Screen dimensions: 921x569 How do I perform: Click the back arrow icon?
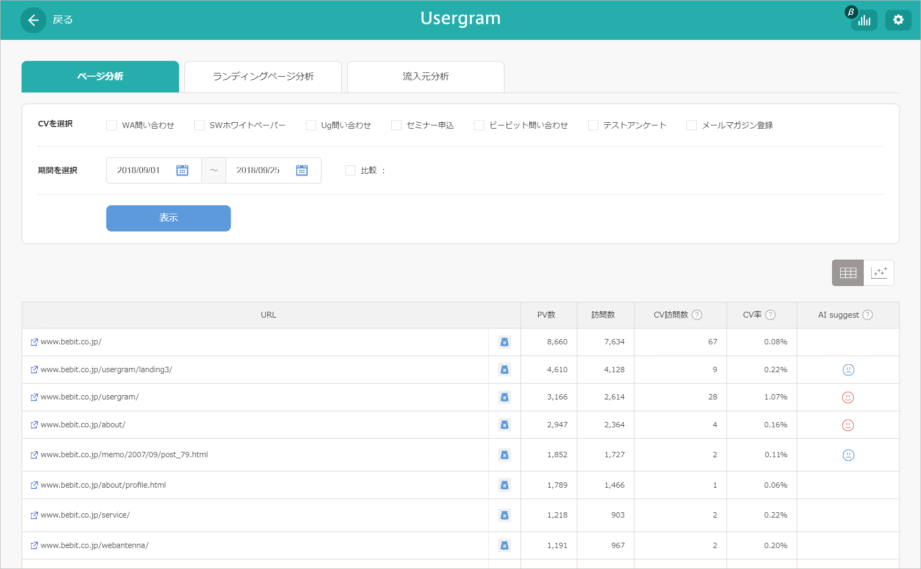pyautogui.click(x=34, y=20)
